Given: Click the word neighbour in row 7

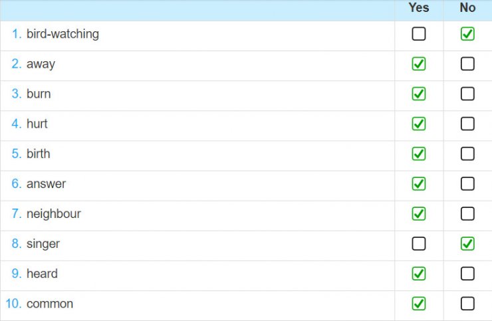Looking at the screenshot, I should click(53, 214).
